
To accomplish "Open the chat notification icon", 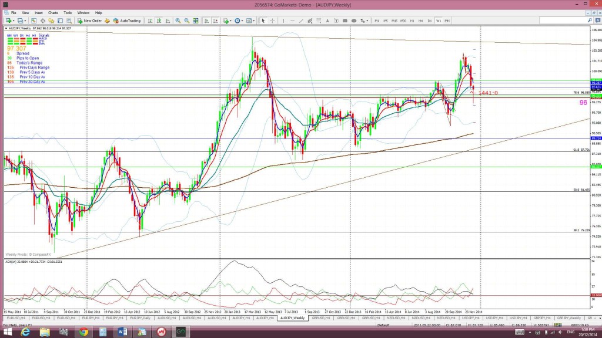I will (598, 21).
